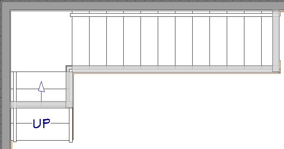Select the vertical gray railing at the staircase's right end

click(x=276, y=41)
